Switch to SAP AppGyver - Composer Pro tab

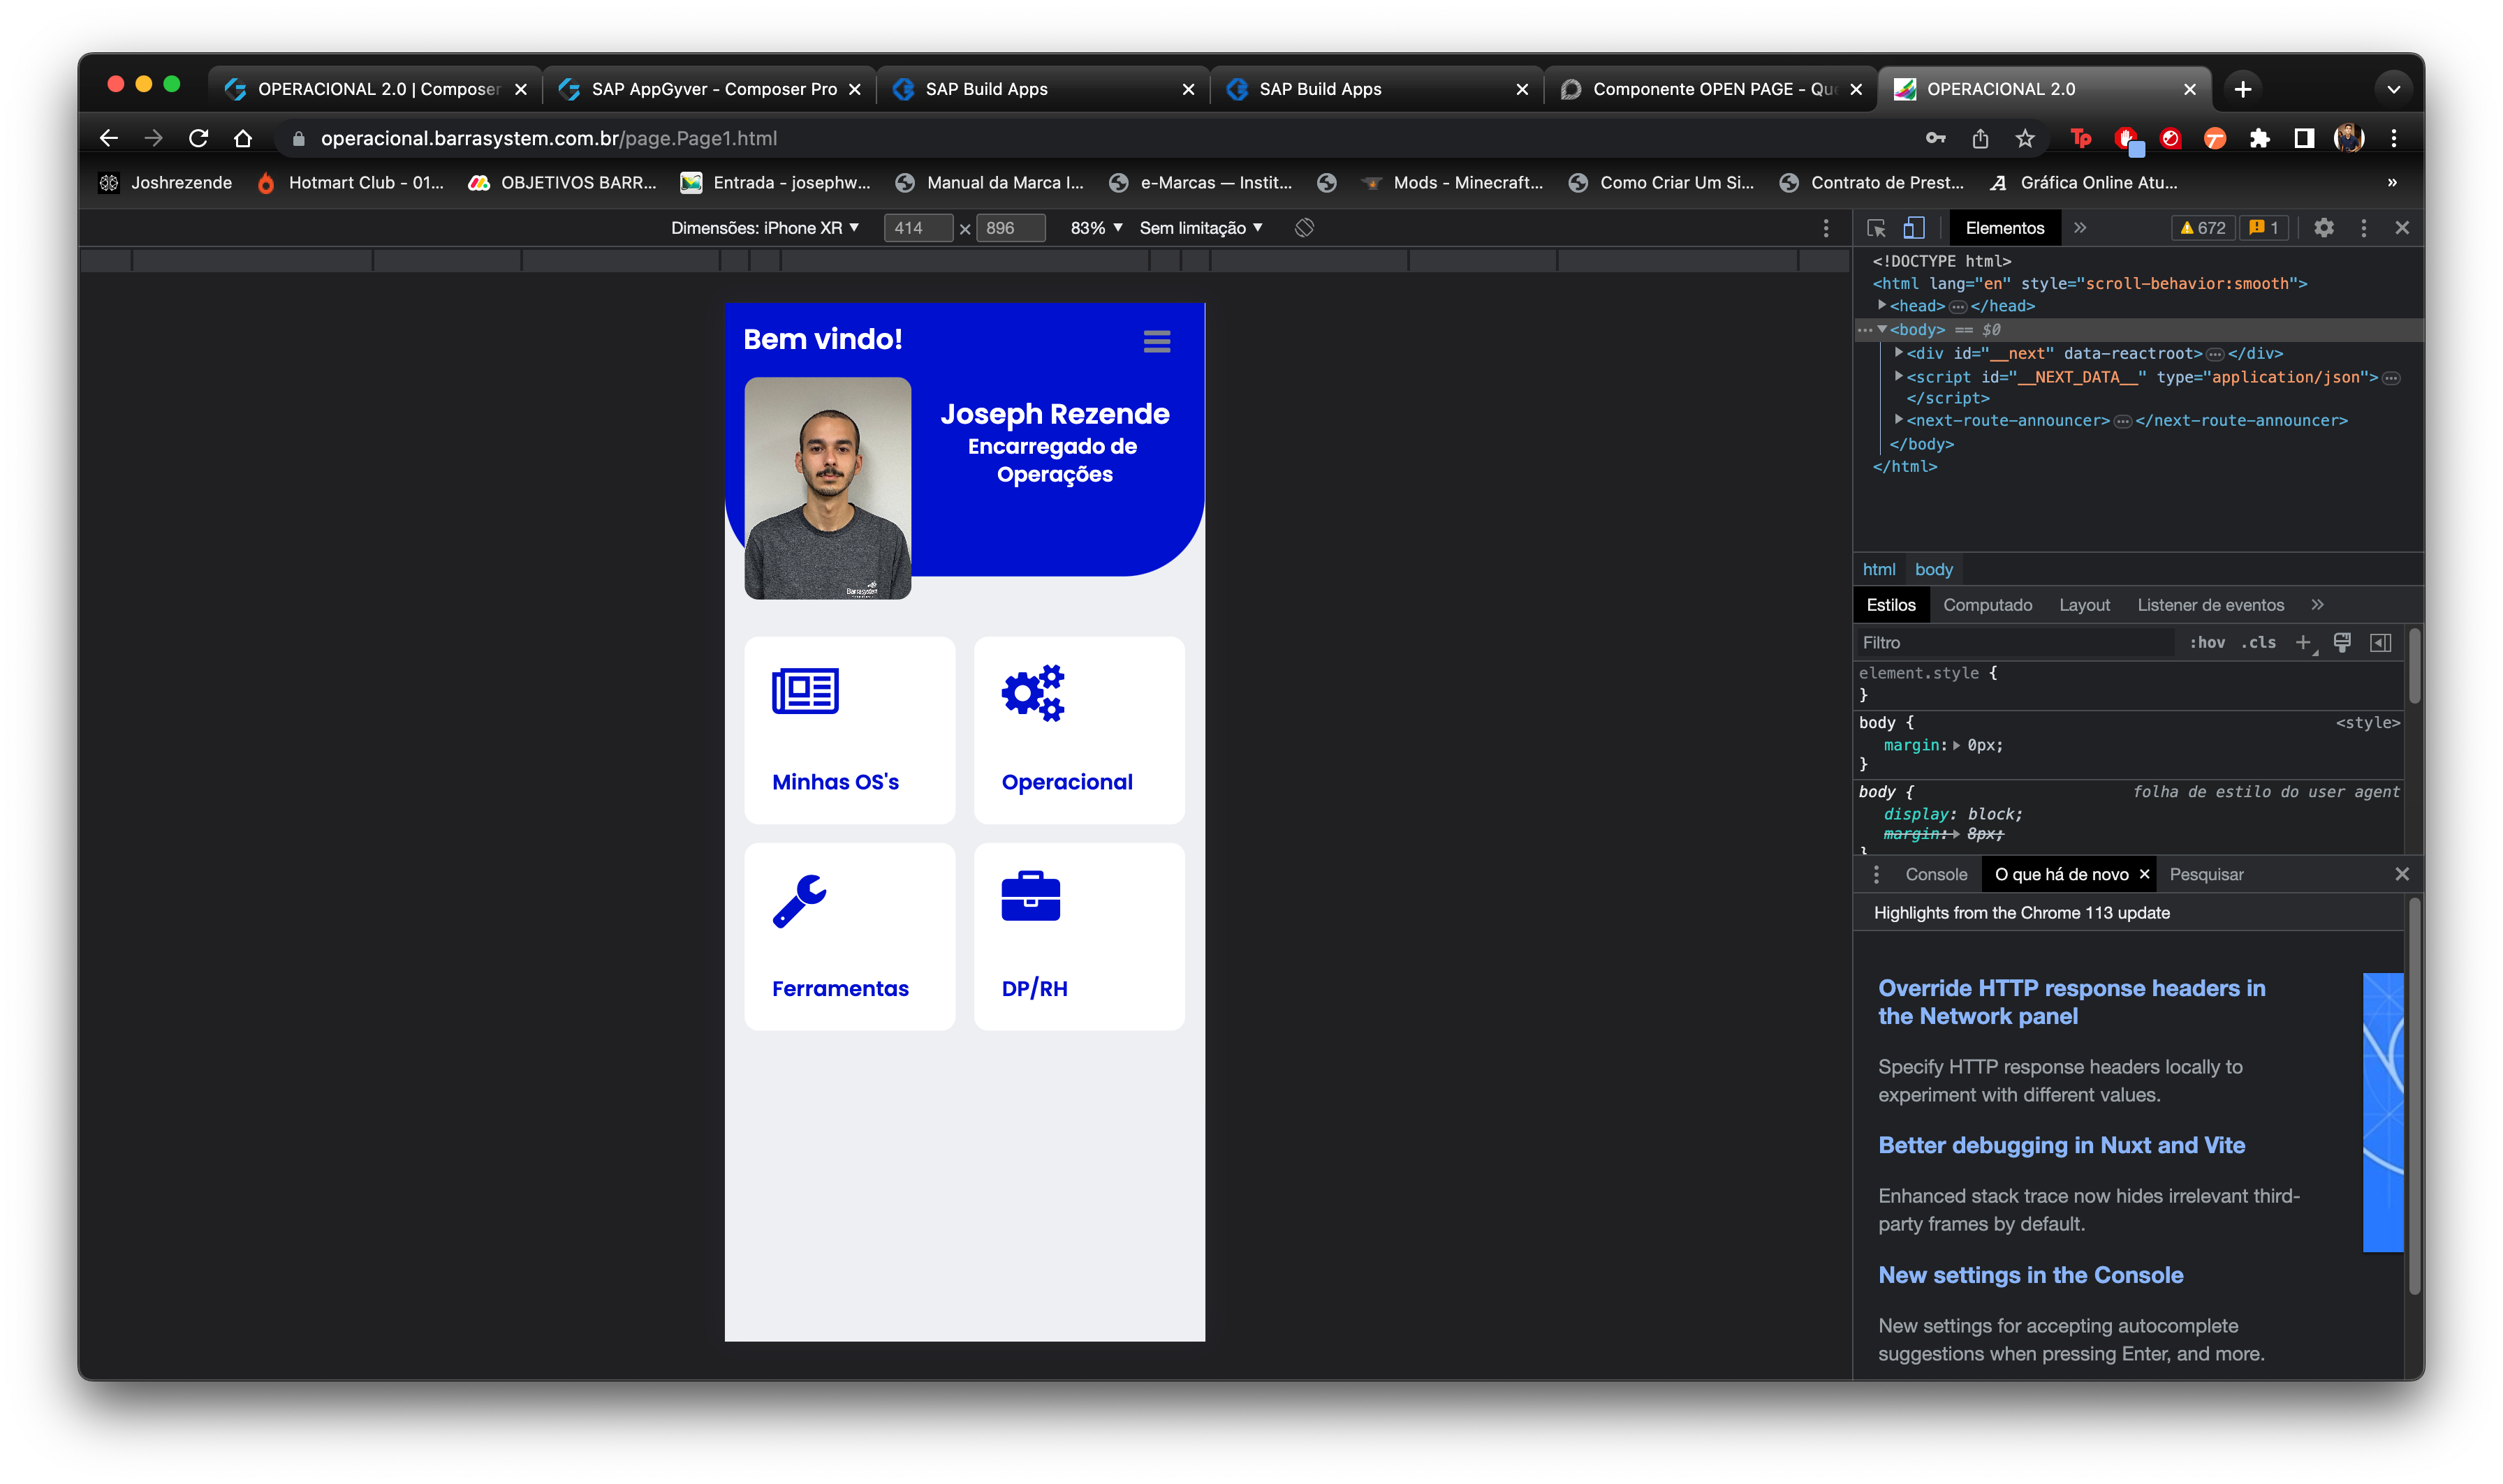tap(710, 89)
